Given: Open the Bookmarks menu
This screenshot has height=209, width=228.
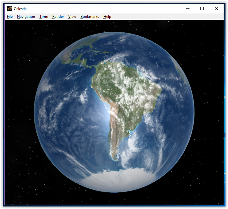Looking at the screenshot, I should pyautogui.click(x=90, y=17).
